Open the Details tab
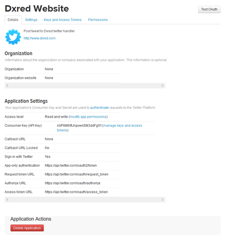Viewport: 226px width, 241px height. (x=13, y=20)
